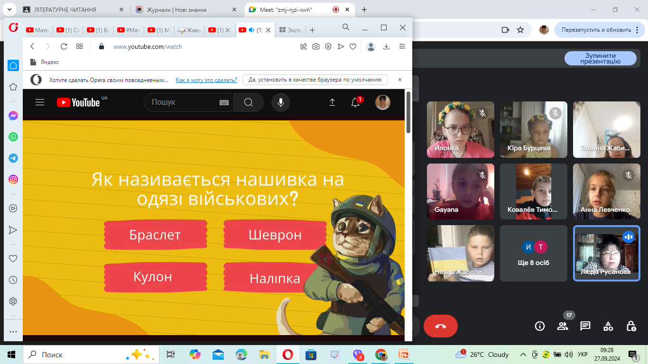Open Opera easy setup sliders icon
The width and height of the screenshot is (648, 364).
(x=402, y=46)
